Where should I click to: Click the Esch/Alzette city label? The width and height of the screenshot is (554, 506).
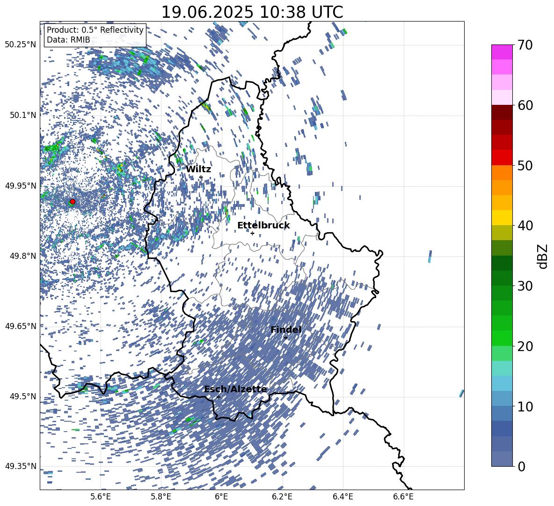pyautogui.click(x=235, y=389)
